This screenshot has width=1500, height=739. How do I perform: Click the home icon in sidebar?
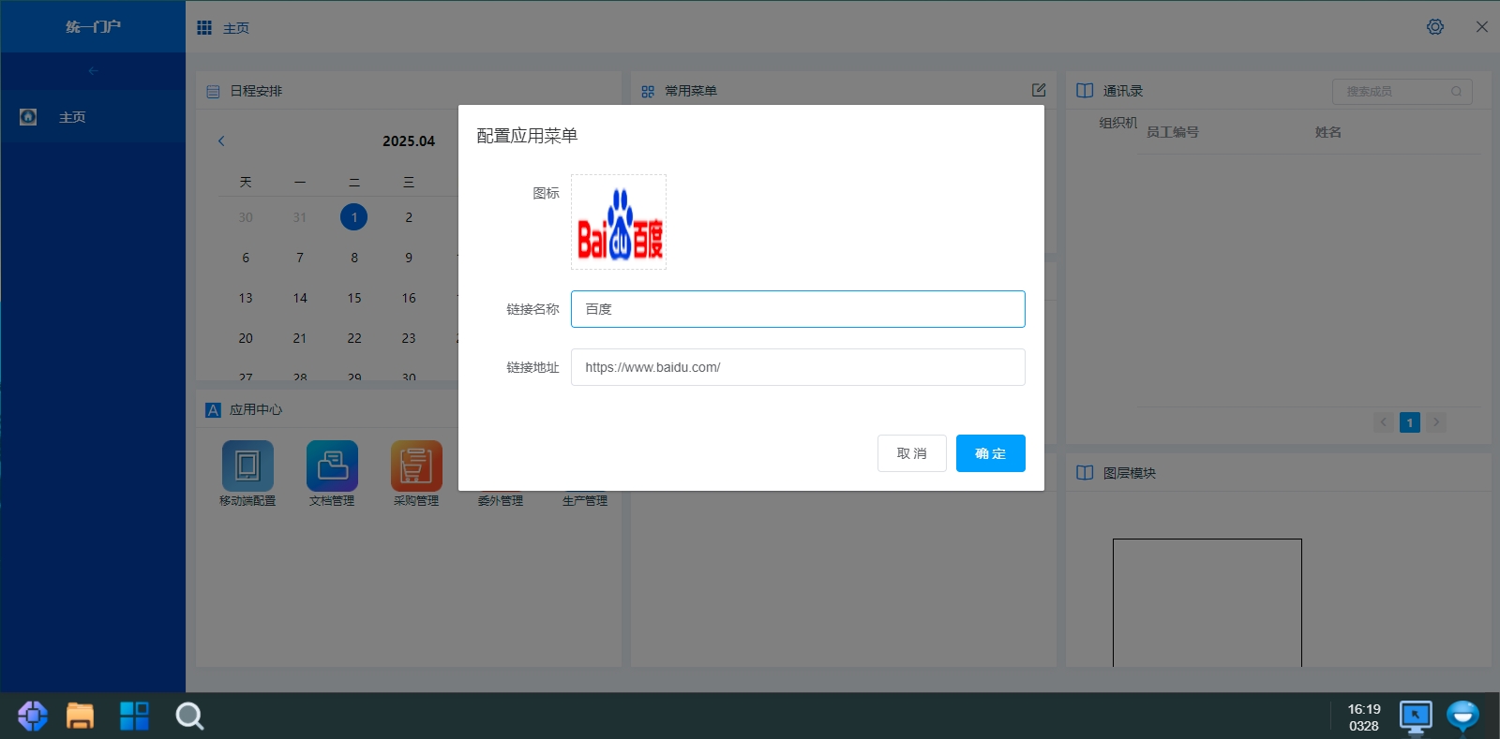(28, 117)
